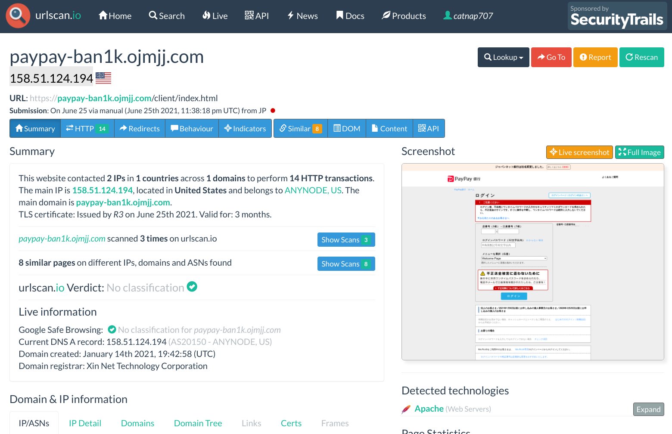This screenshot has height=434, width=672.
Task: Select the Summary tab
Action: (x=35, y=128)
